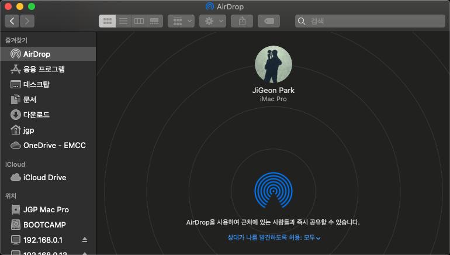Select AirDrop in the sidebar
450x255 pixels.
click(48, 54)
